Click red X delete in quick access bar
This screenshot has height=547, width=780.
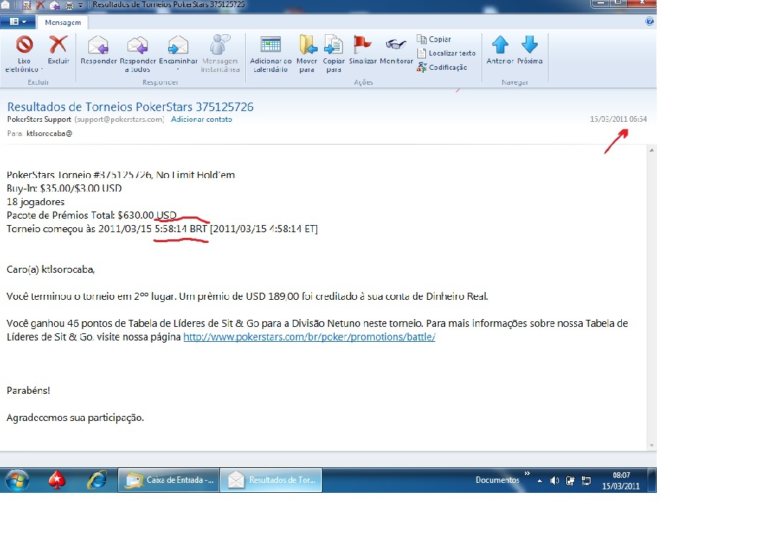click(x=41, y=5)
